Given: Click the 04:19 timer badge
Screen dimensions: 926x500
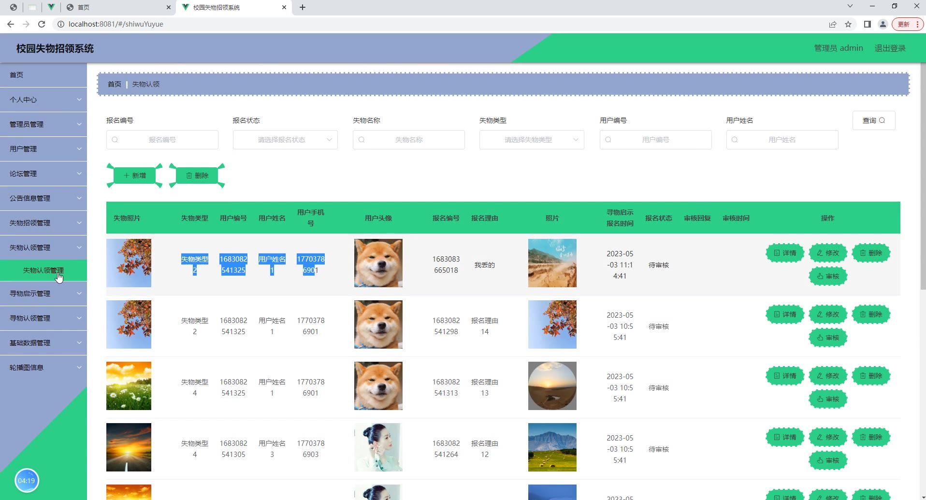Looking at the screenshot, I should [x=27, y=481].
